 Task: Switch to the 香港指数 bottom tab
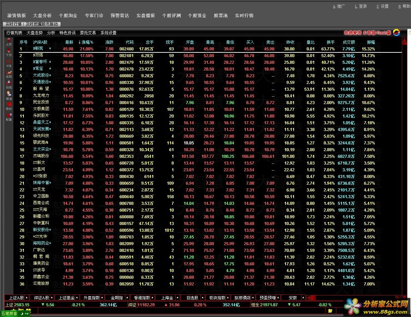(x=142, y=298)
